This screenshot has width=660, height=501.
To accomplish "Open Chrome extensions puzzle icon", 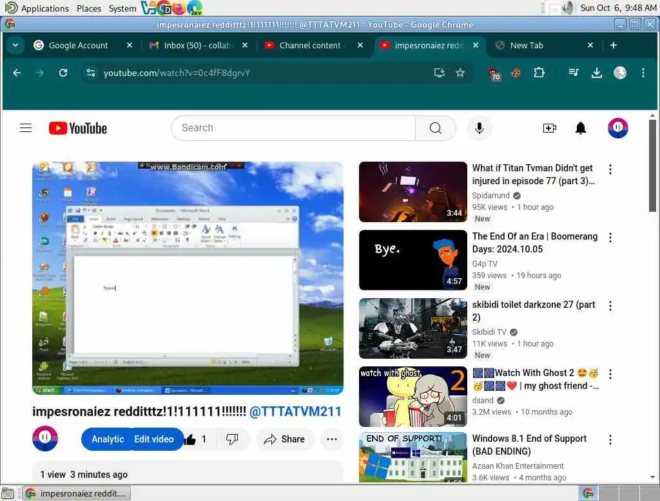I will click(x=539, y=73).
